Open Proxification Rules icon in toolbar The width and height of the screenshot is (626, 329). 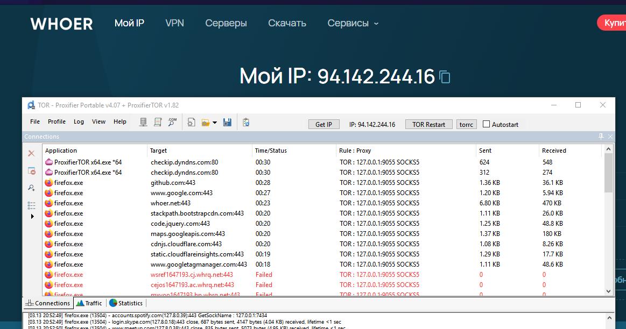(x=158, y=122)
